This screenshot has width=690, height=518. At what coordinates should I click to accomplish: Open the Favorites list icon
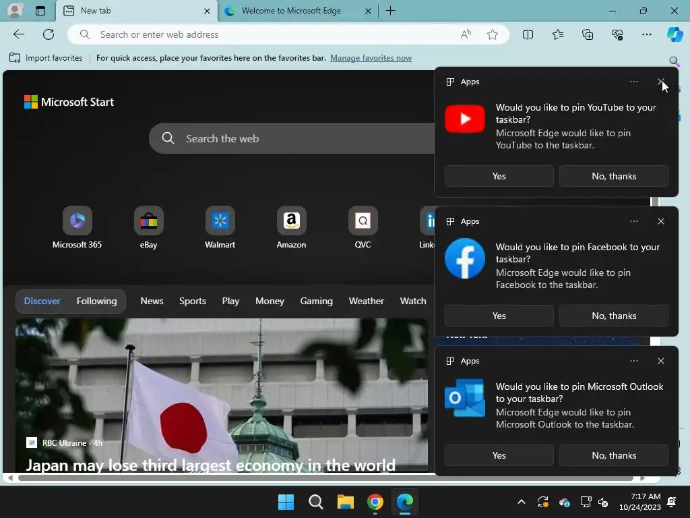tap(557, 34)
